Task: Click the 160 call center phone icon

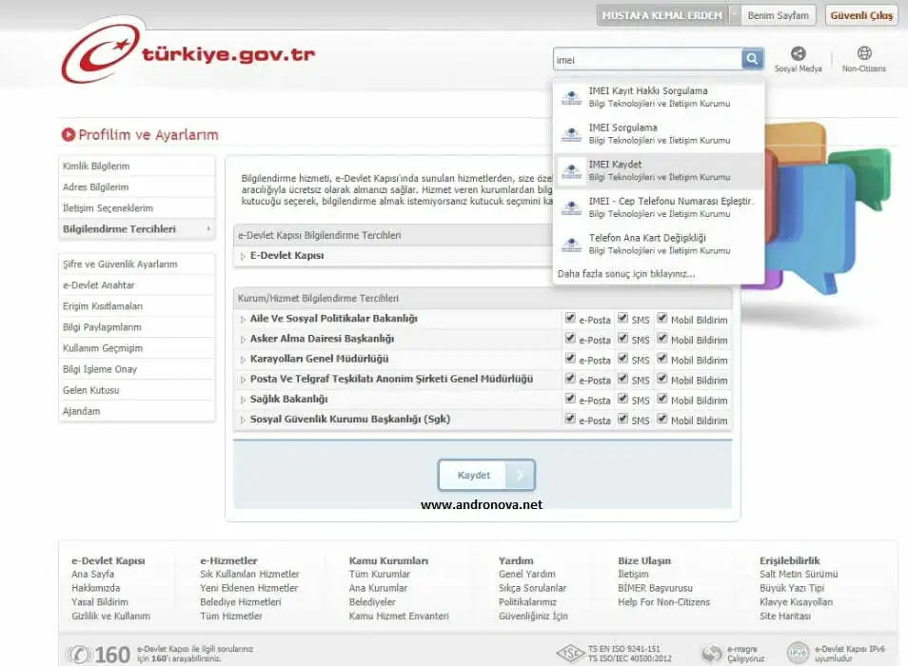Action: pyautogui.click(x=79, y=655)
